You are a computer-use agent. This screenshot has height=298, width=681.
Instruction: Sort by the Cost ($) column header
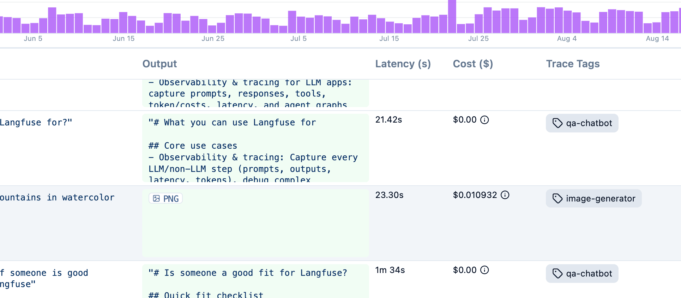(x=473, y=64)
